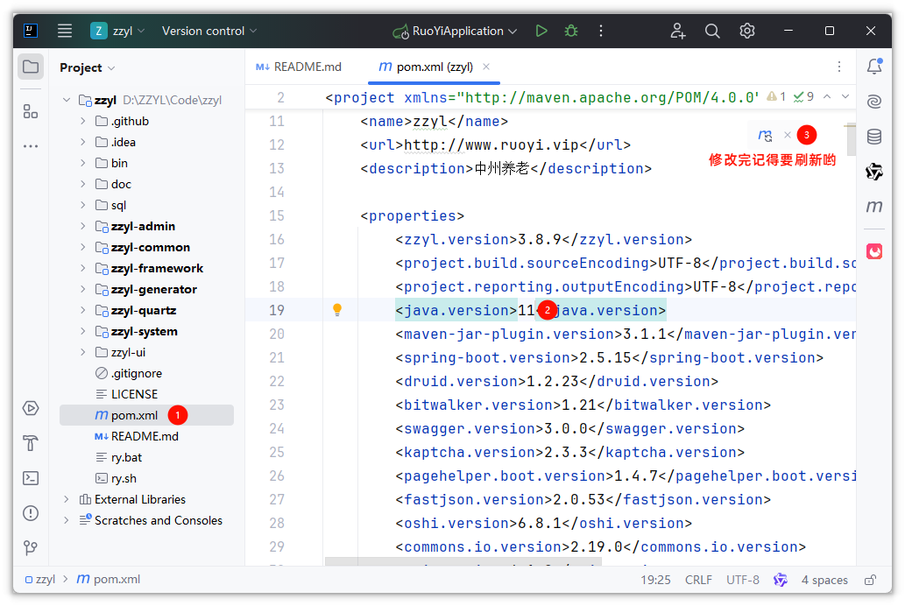This screenshot has width=905, height=606.
Task: Click the Load Maven Changes refresh icon
Action: tap(766, 135)
